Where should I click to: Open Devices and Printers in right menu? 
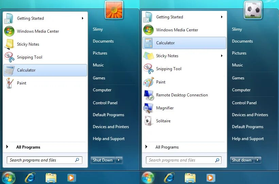click(x=250, y=115)
